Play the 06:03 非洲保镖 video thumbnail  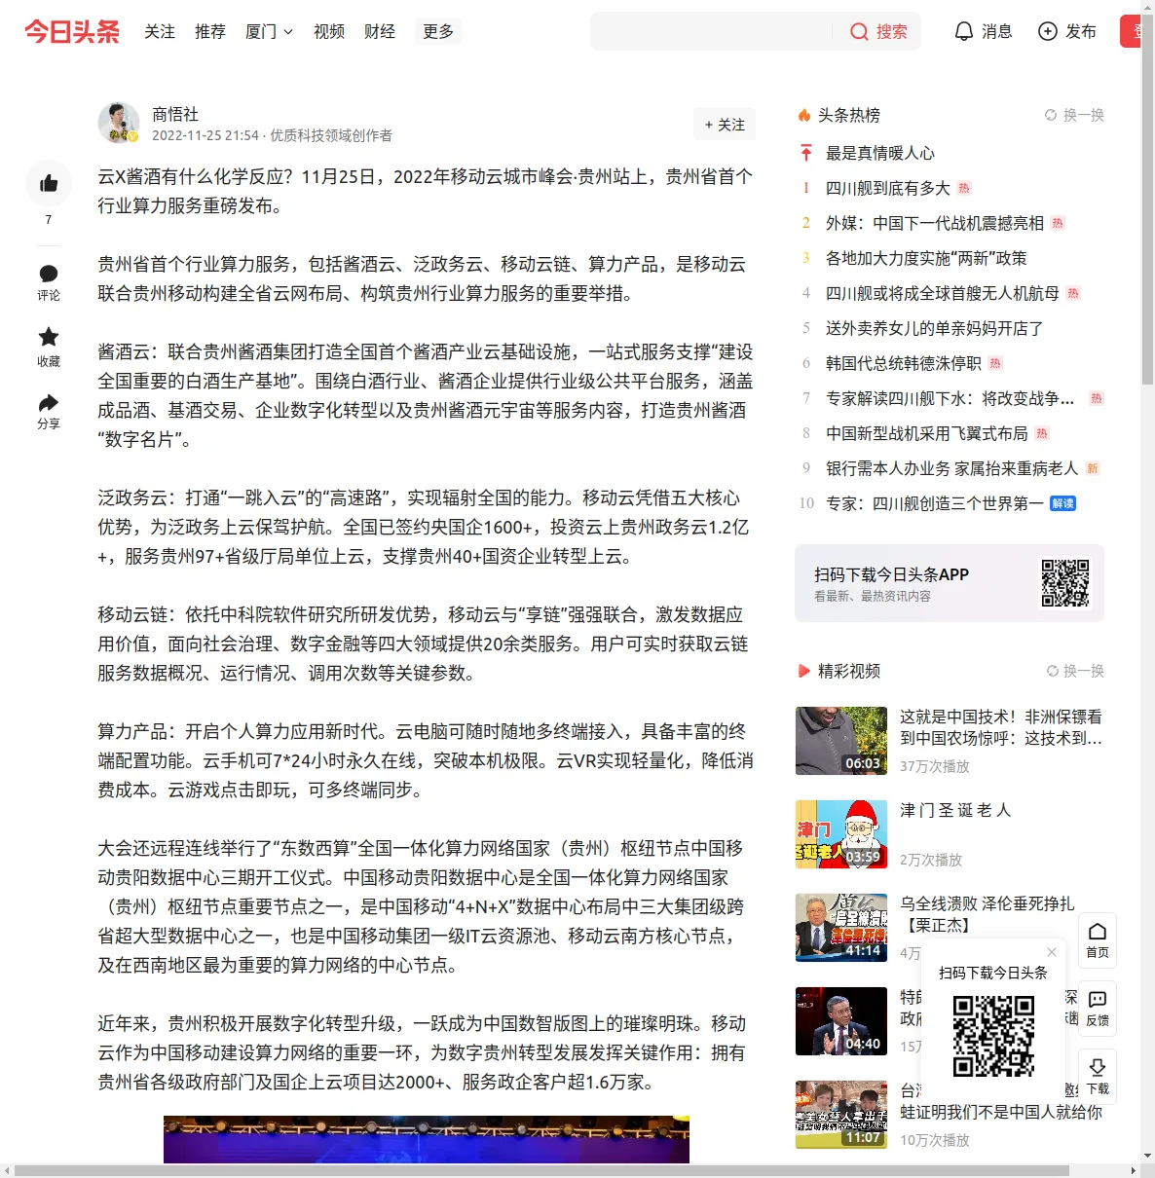point(841,741)
